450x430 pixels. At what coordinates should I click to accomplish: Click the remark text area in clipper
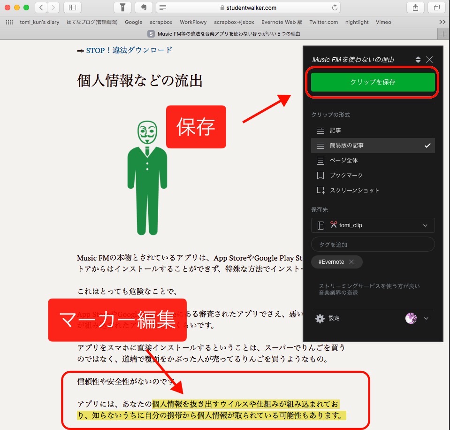pos(373,289)
